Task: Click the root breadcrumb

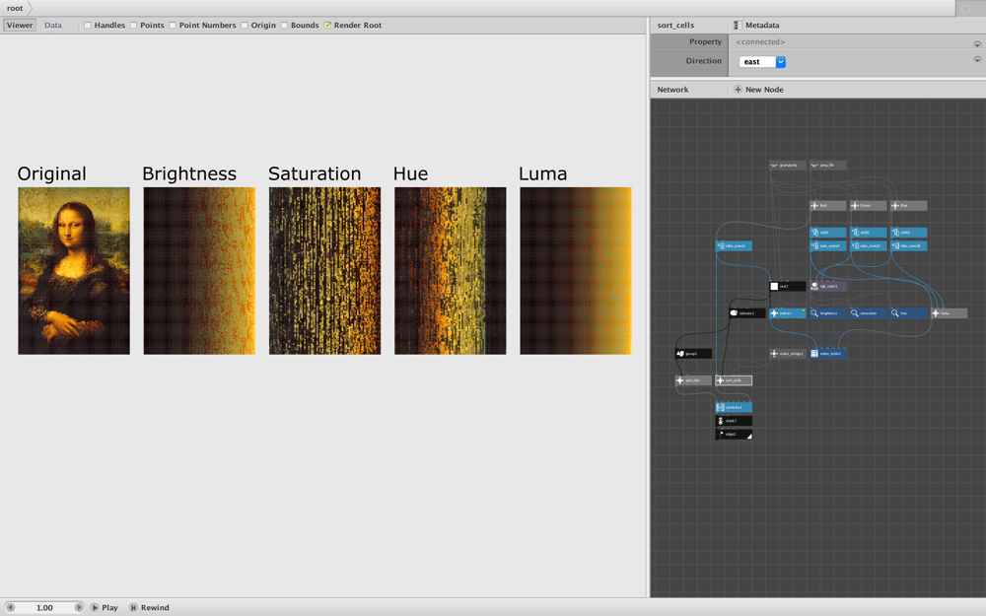Action: (15, 8)
